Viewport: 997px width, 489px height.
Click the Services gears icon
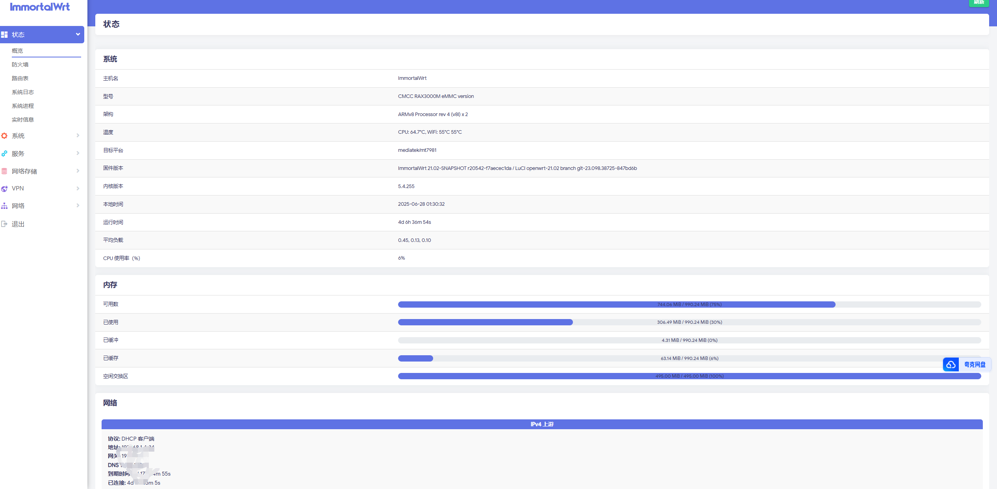(x=4, y=153)
